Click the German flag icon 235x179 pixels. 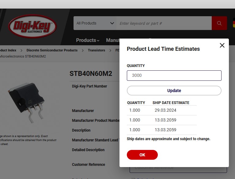tap(234, 23)
